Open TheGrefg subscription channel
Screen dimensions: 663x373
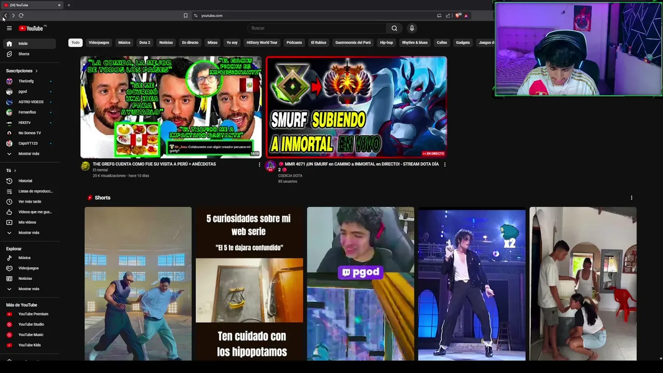coord(30,81)
